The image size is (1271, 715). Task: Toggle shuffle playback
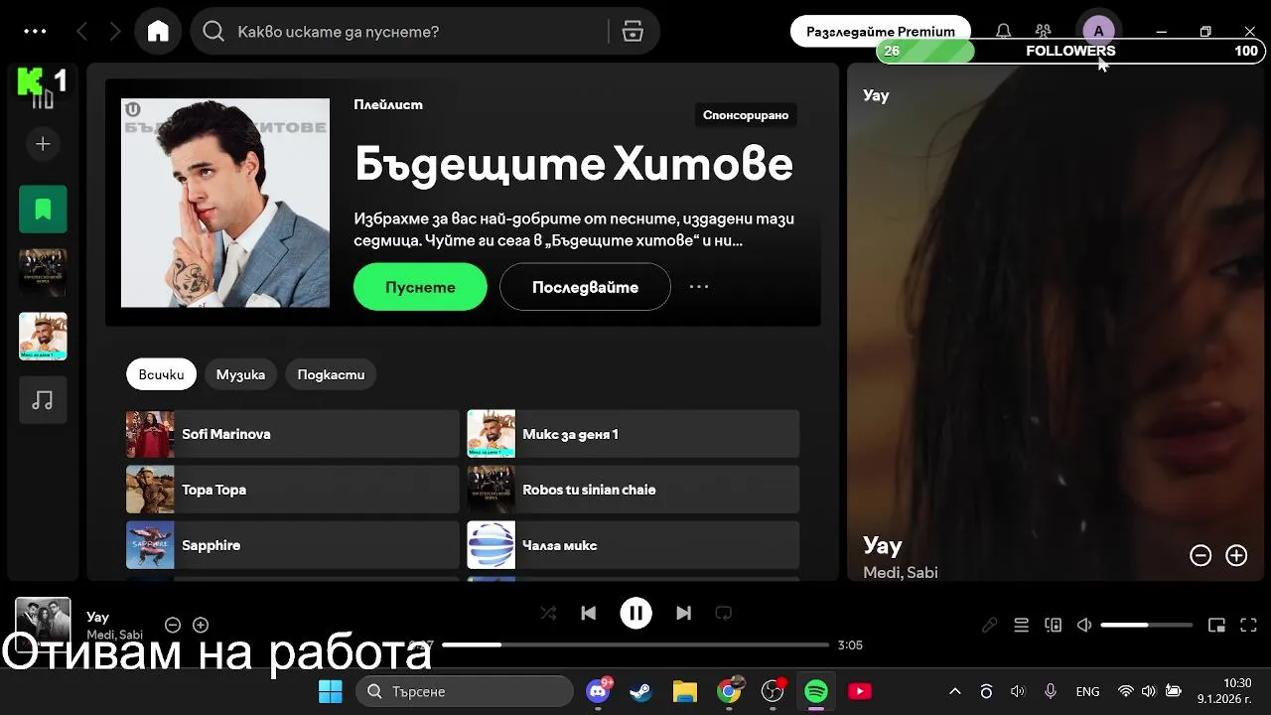[548, 613]
